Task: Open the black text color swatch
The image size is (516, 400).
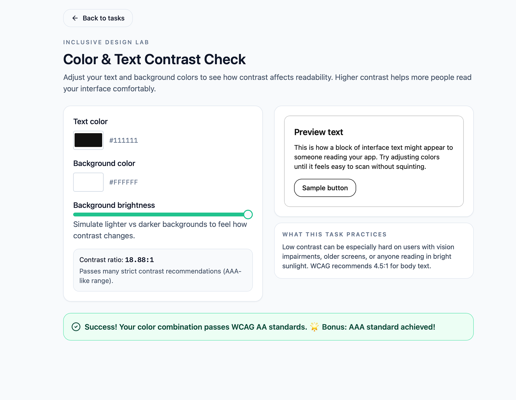Action: point(88,140)
